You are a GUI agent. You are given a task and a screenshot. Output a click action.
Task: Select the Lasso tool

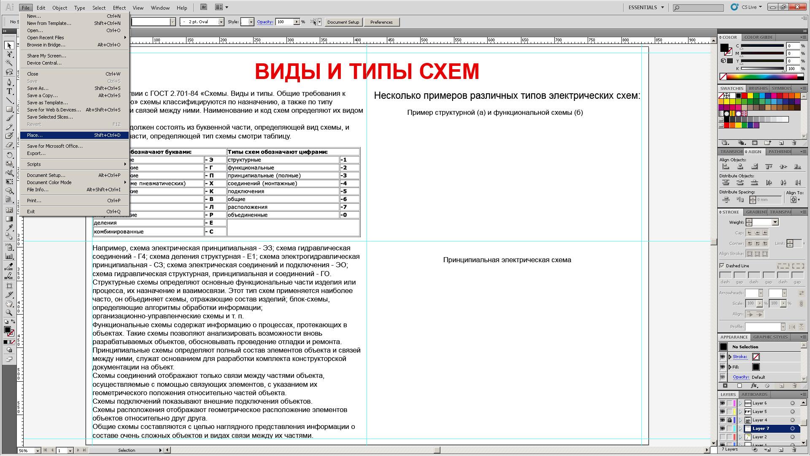tap(9, 73)
